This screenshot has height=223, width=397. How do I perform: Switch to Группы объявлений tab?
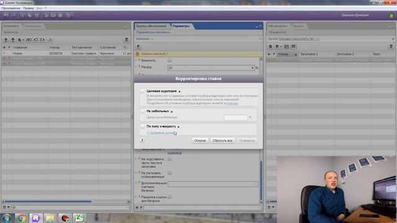coord(151,26)
